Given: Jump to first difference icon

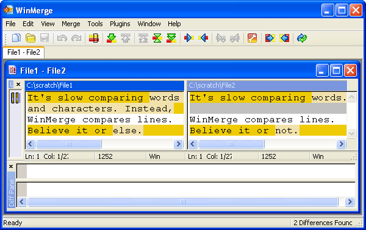Looking at the screenshot, I should pos(143,38).
